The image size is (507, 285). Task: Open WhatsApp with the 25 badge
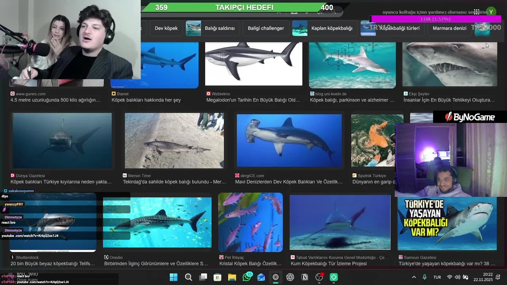click(247, 277)
